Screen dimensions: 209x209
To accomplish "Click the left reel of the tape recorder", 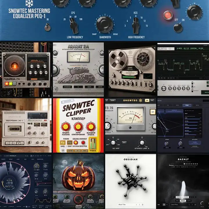I will (x=118, y=60).
